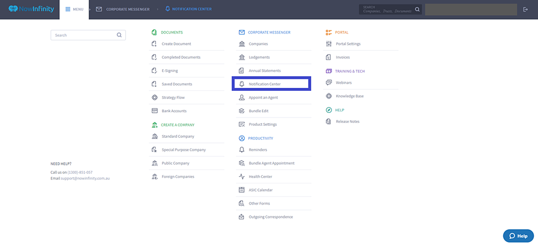The width and height of the screenshot is (538, 245).
Task: Click the magnifier in the menu search field
Action: (x=119, y=35)
